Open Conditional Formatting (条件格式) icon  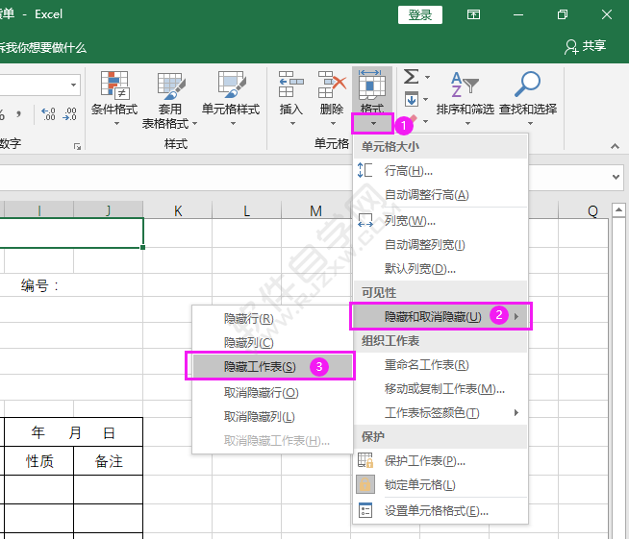pyautogui.click(x=114, y=85)
